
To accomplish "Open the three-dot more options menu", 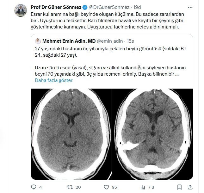I will [190, 7].
